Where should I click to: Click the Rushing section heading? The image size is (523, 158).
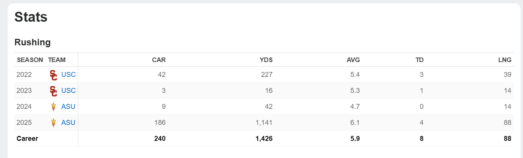pyautogui.click(x=33, y=42)
